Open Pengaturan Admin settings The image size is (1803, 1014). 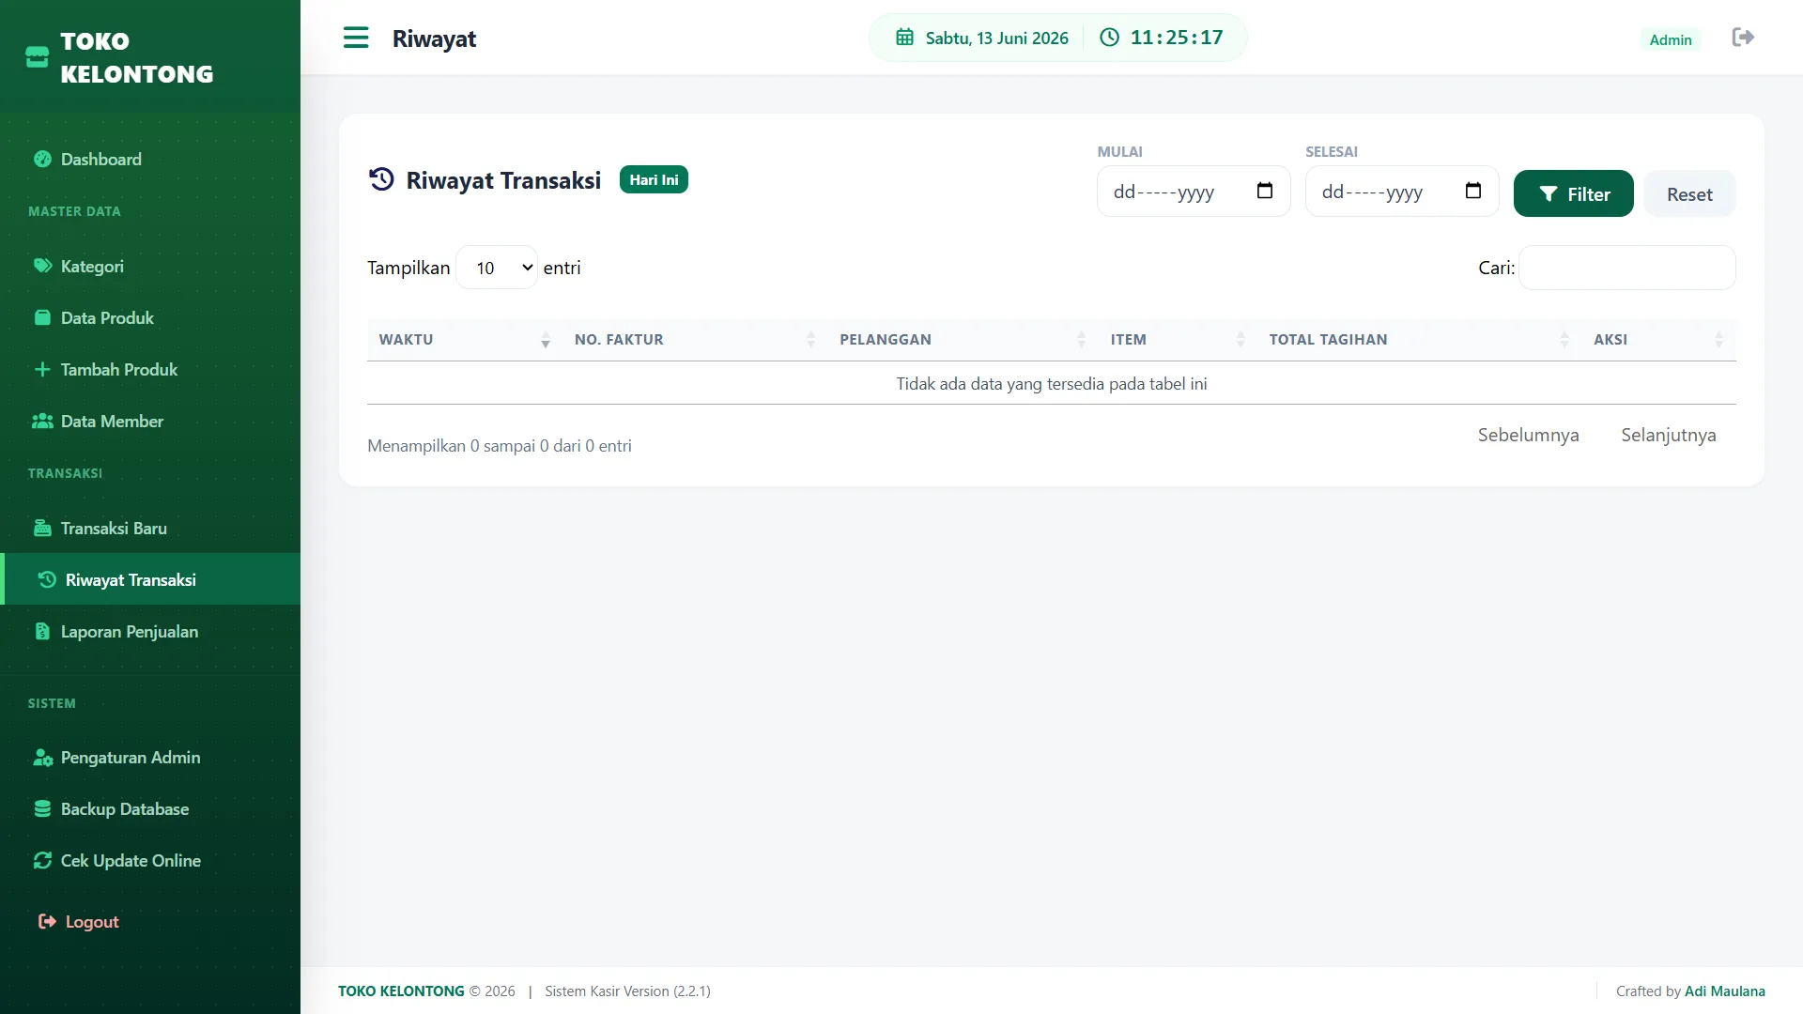150,757
